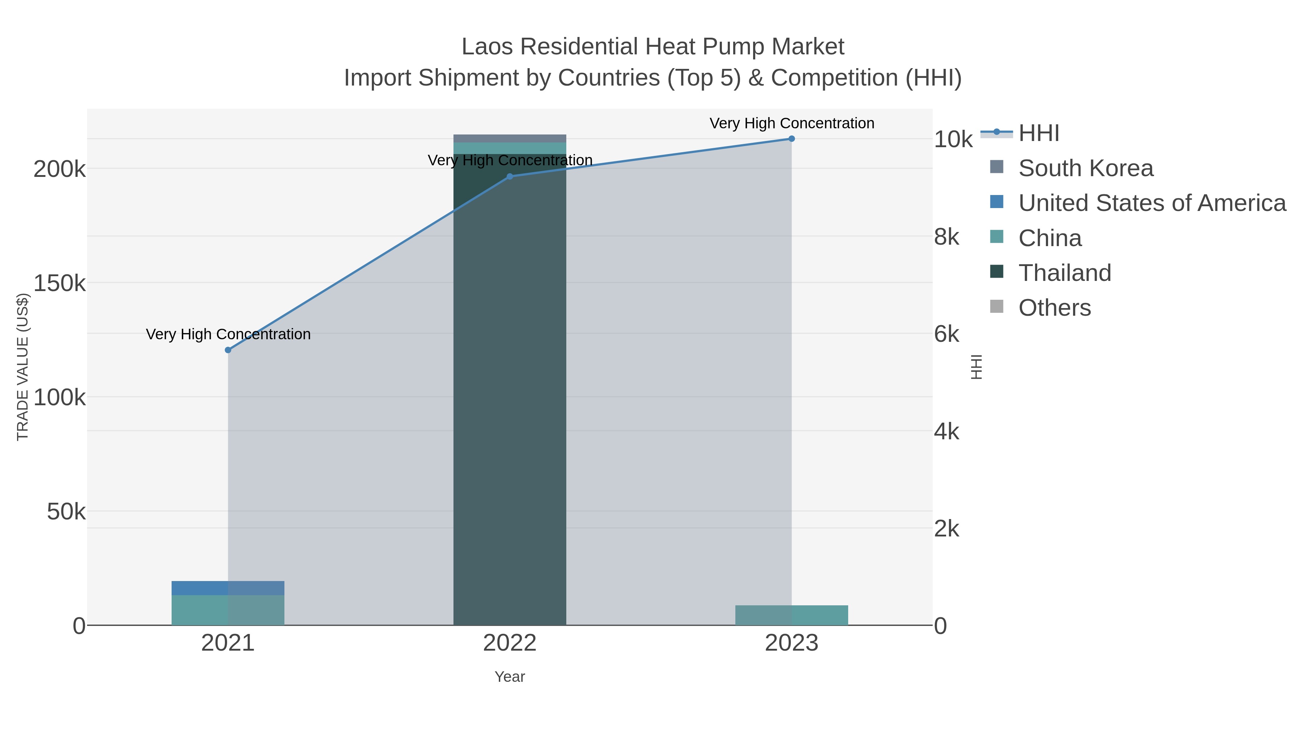Image resolution: width=1306 pixels, height=734 pixels.
Task: Click the 2023 HHI data point
Action: [x=792, y=139]
